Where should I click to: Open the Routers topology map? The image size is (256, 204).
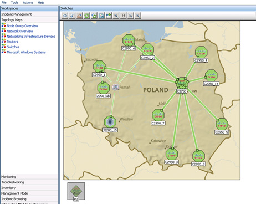click(x=12, y=42)
